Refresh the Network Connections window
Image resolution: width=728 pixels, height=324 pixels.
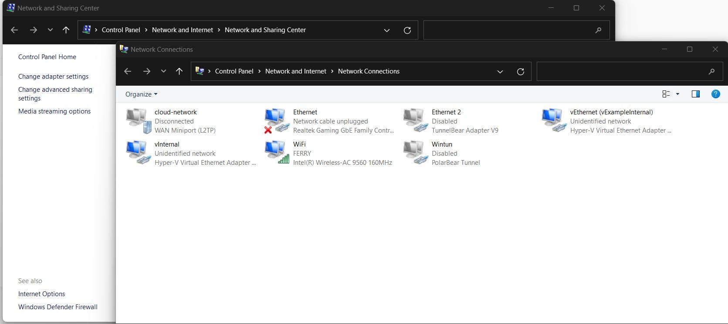click(x=520, y=71)
